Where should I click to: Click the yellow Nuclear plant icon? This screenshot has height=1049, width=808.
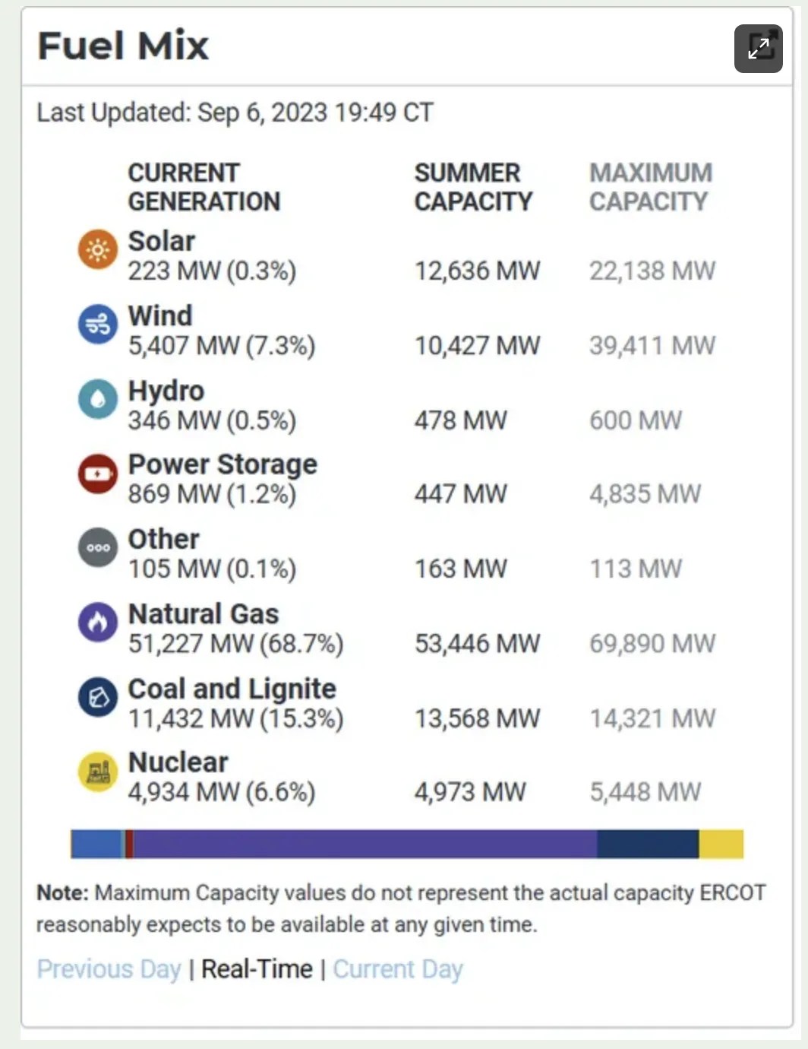[98, 772]
